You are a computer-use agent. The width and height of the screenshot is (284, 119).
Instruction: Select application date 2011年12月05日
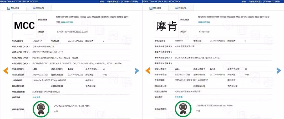(75, 41)
